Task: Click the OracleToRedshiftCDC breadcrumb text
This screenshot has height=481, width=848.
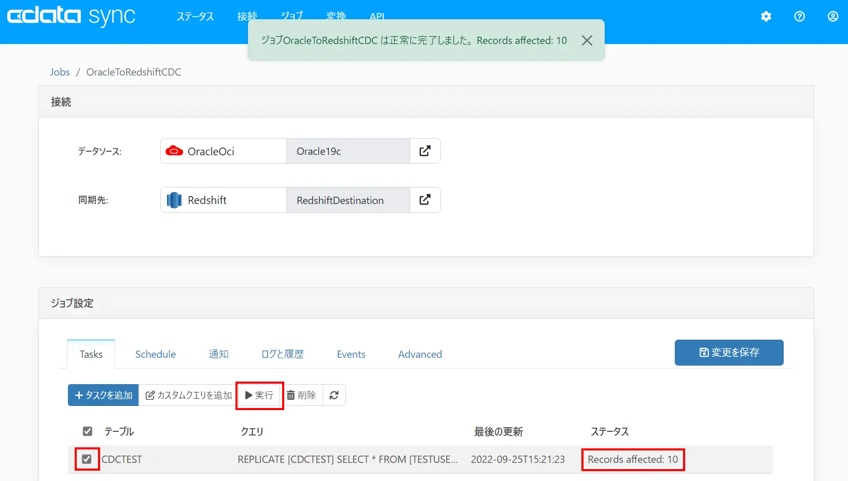Action: [134, 72]
